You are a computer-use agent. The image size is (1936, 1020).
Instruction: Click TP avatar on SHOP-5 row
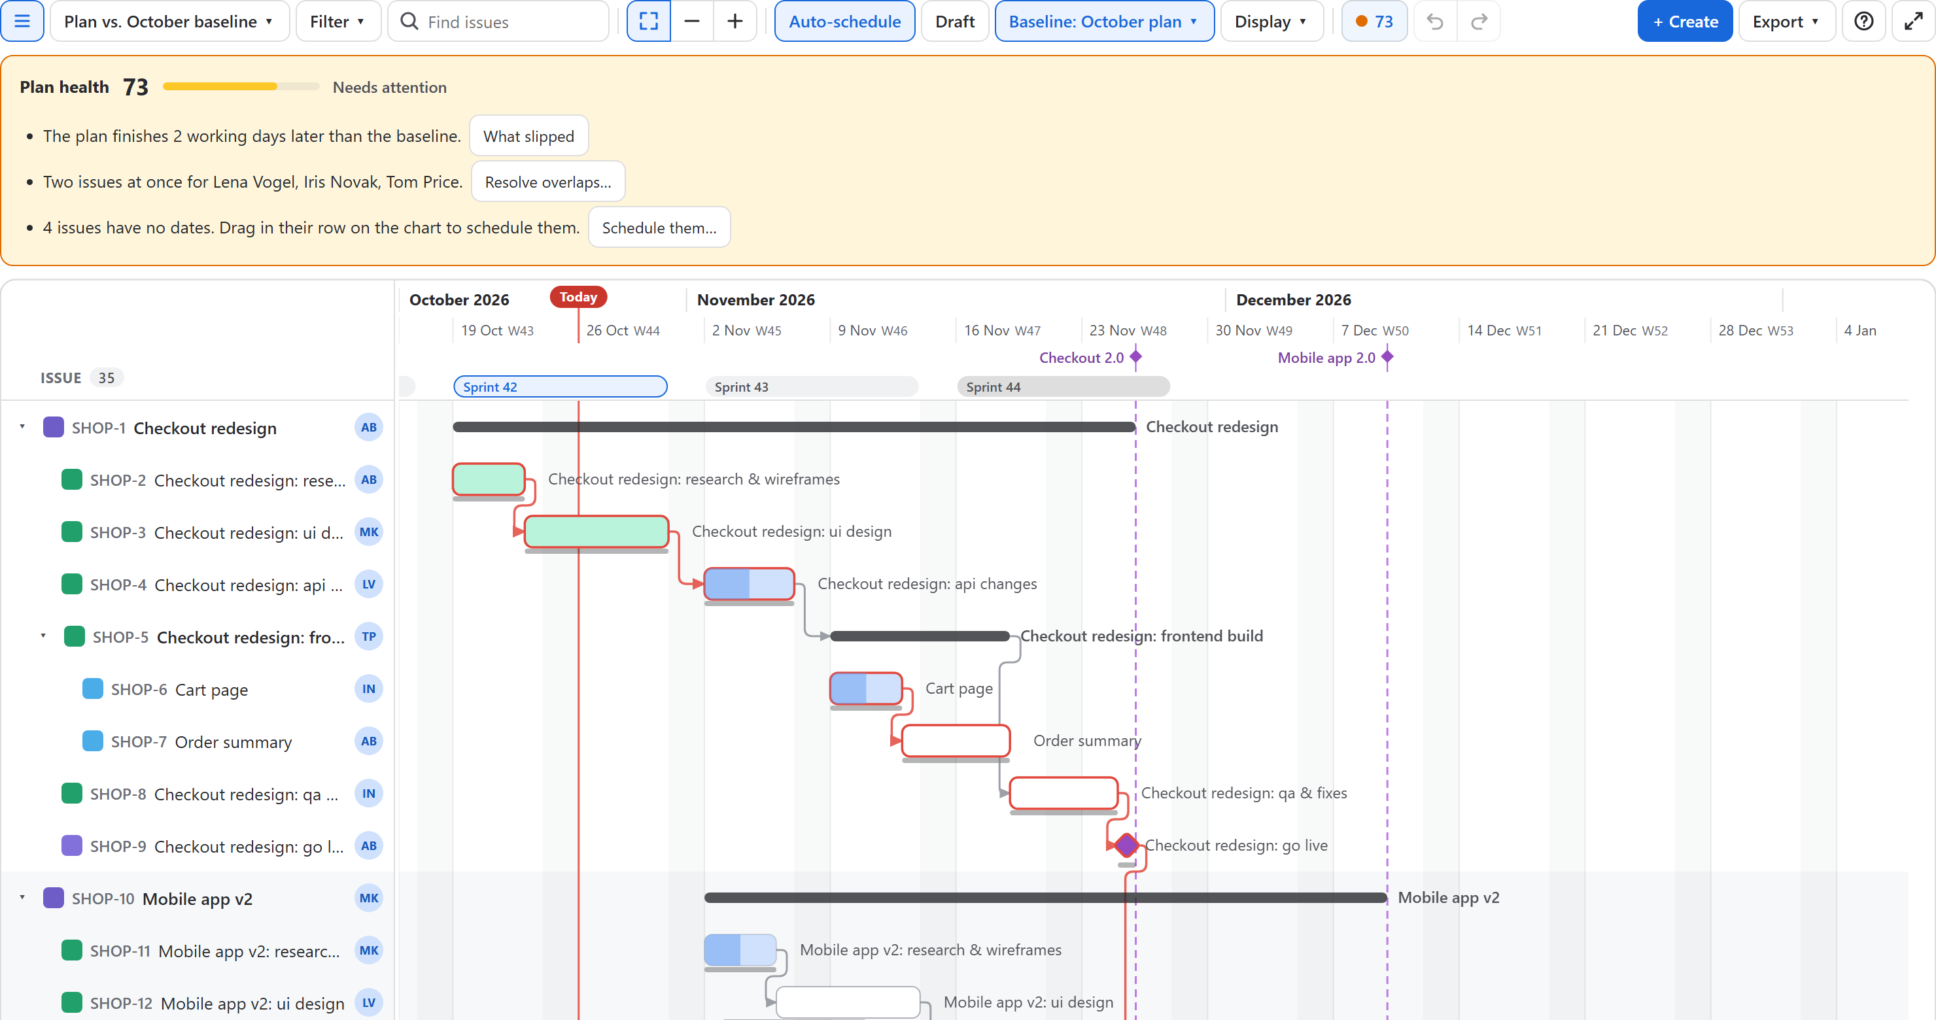click(x=368, y=636)
